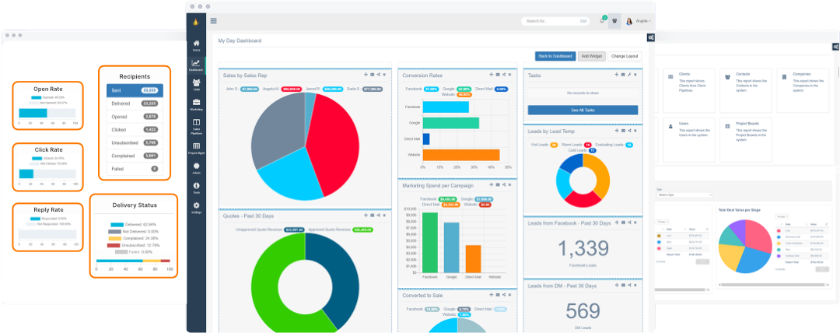Toggle Cold Leads legend item
This screenshot has height=333, width=840.
(583, 151)
